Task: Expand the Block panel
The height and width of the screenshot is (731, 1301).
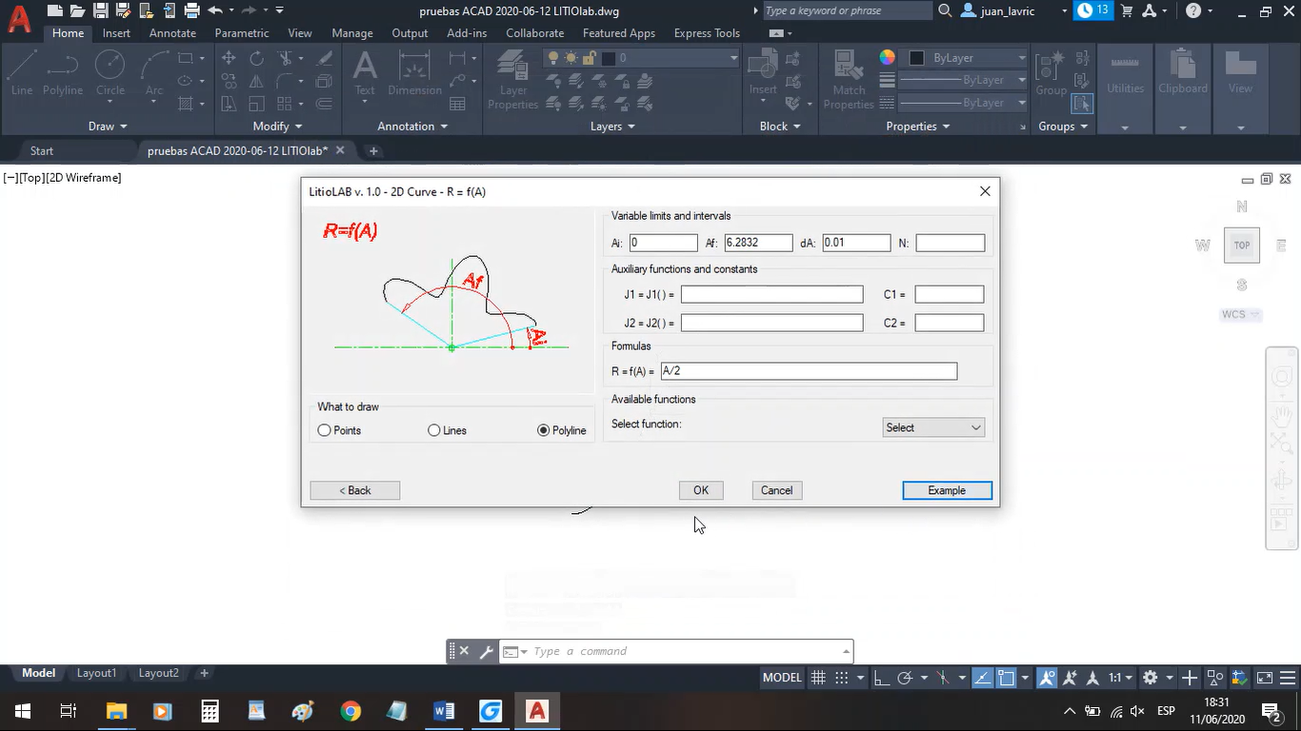Action: pos(780,126)
